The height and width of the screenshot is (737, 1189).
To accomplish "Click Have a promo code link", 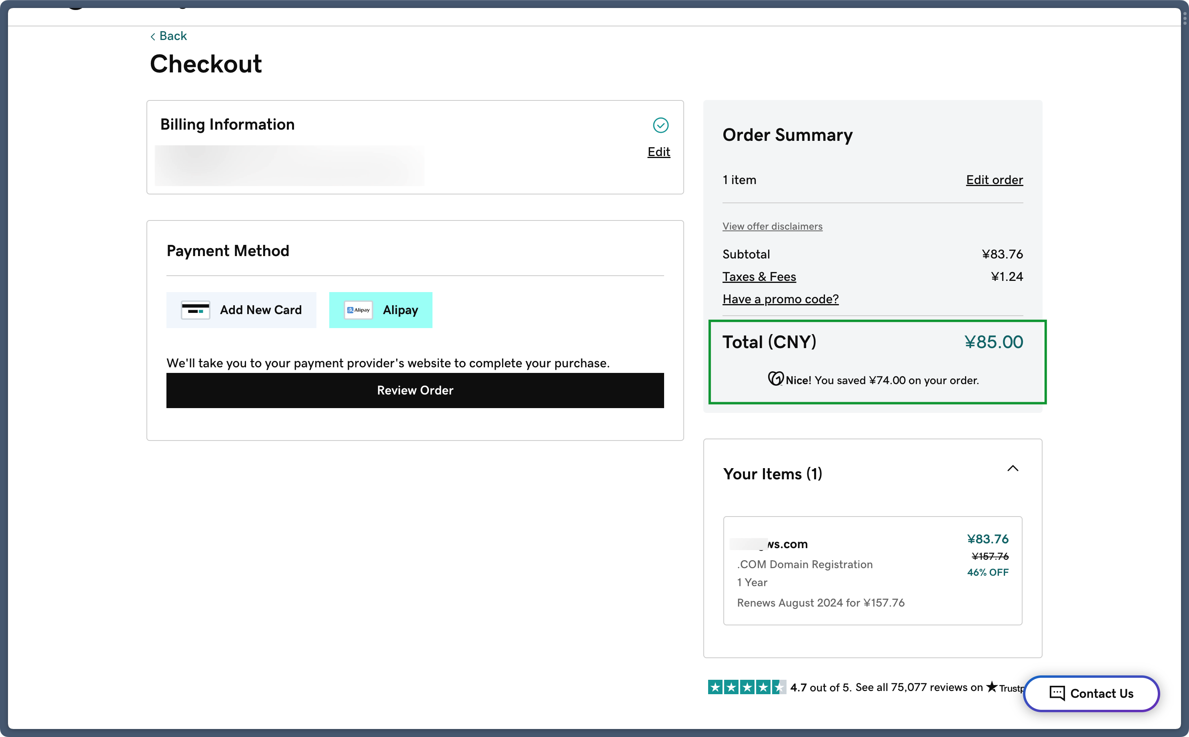I will pyautogui.click(x=780, y=299).
